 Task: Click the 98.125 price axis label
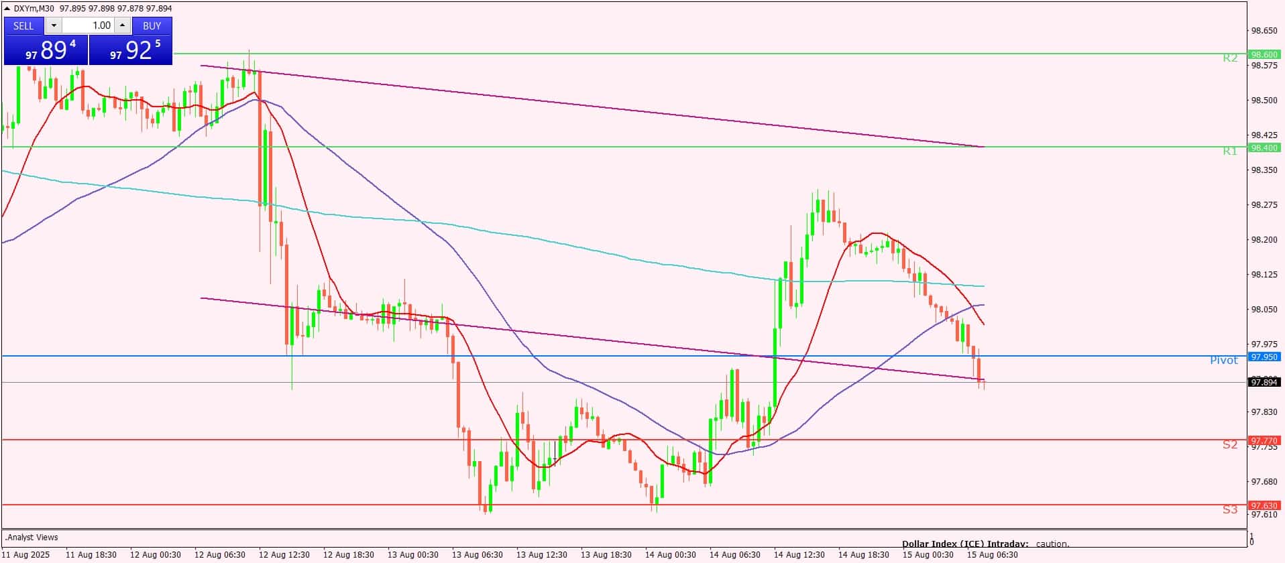[x=1264, y=275]
